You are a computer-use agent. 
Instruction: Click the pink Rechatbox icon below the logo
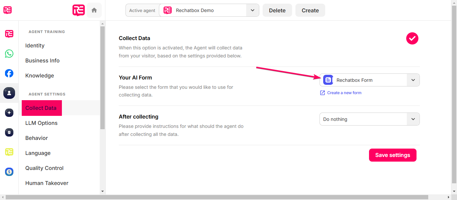click(x=9, y=34)
